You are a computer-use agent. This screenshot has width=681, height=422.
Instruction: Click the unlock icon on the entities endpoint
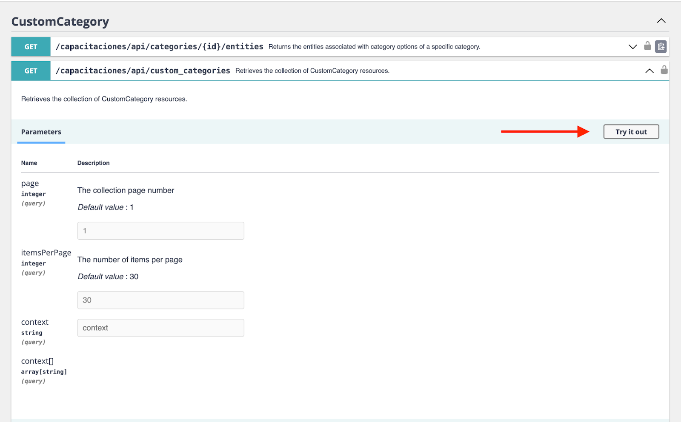pyautogui.click(x=647, y=46)
